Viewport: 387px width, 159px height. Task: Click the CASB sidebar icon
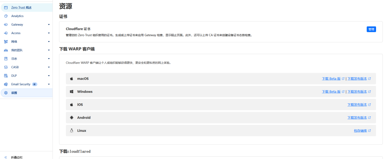(6, 67)
